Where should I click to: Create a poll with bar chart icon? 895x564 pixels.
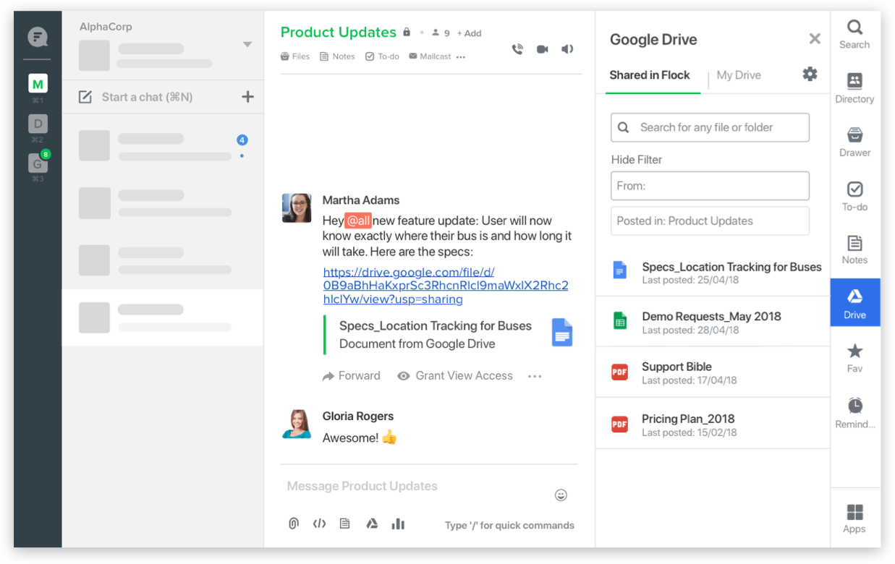coord(398,524)
